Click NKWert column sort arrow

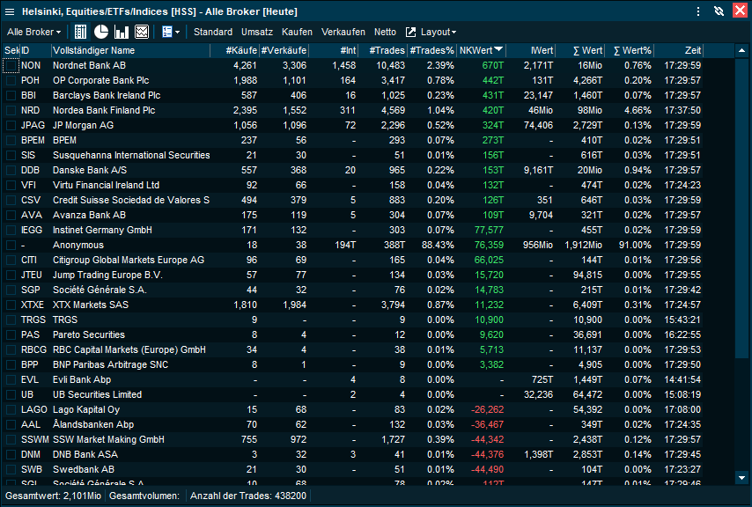[499, 50]
